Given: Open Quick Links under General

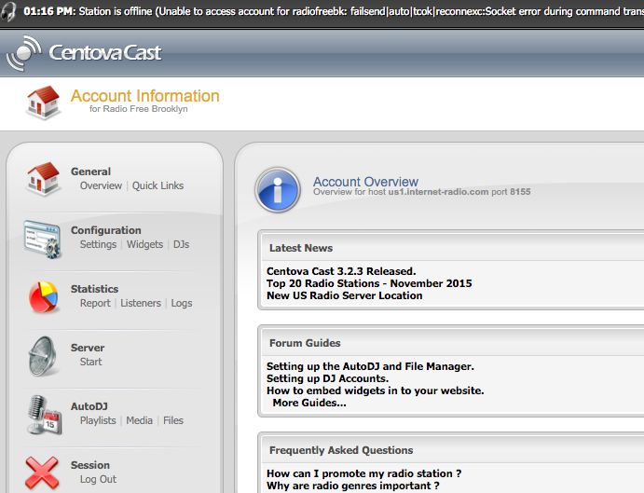Looking at the screenshot, I should [158, 185].
